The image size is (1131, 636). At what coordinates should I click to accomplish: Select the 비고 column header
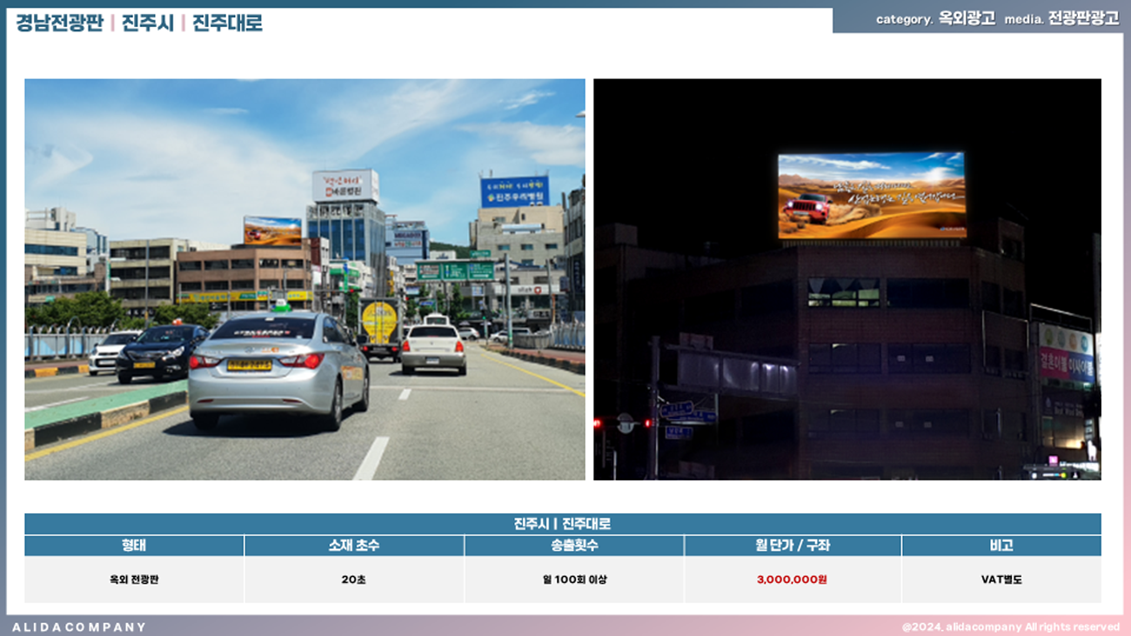(x=1000, y=546)
